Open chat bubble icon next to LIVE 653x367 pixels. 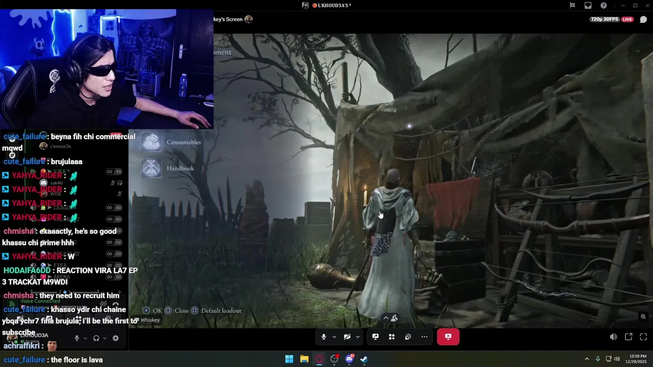643,19
